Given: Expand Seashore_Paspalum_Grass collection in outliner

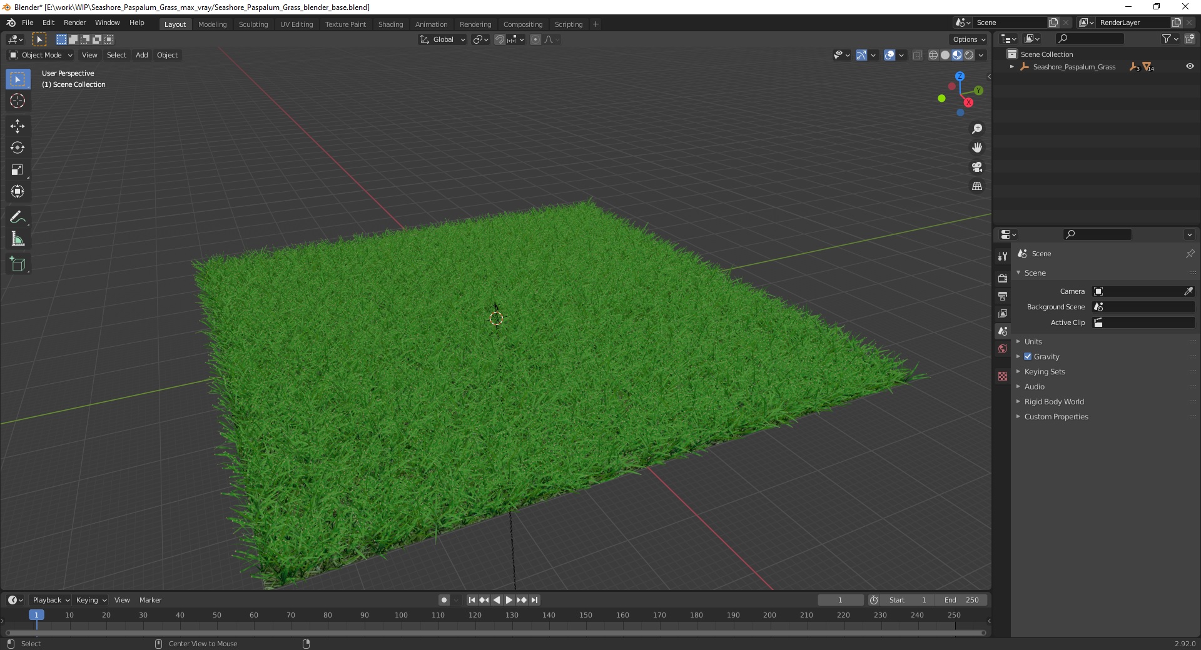Looking at the screenshot, I should coord(1011,67).
